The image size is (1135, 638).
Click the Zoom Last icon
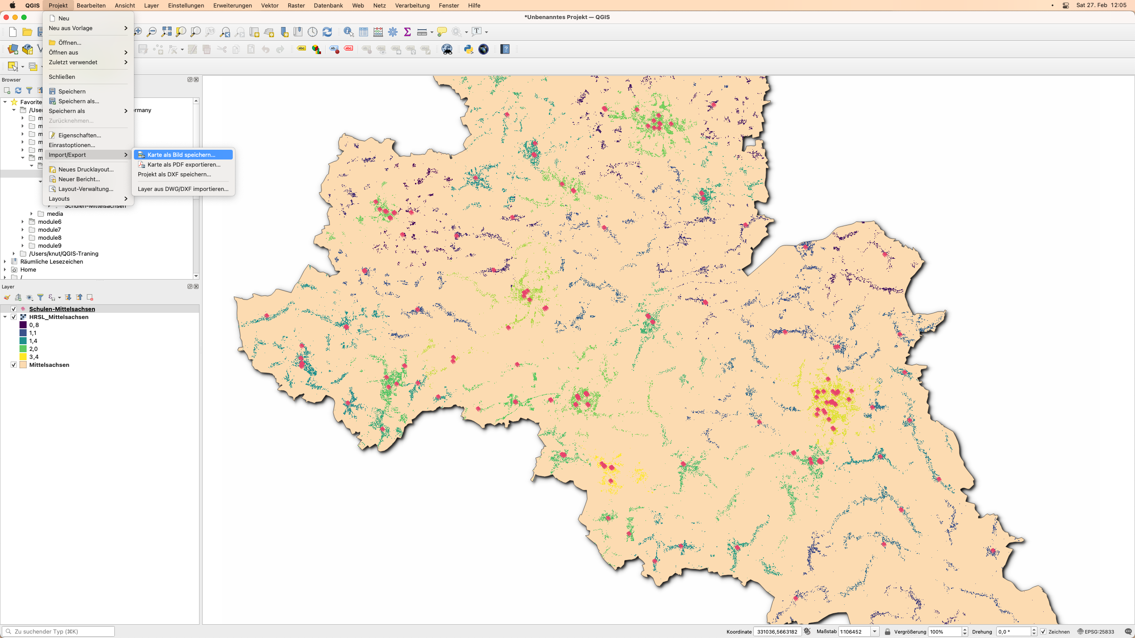225,32
